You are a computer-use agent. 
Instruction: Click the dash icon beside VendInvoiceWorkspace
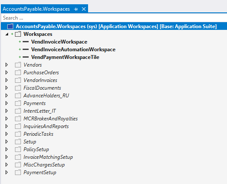(26, 42)
